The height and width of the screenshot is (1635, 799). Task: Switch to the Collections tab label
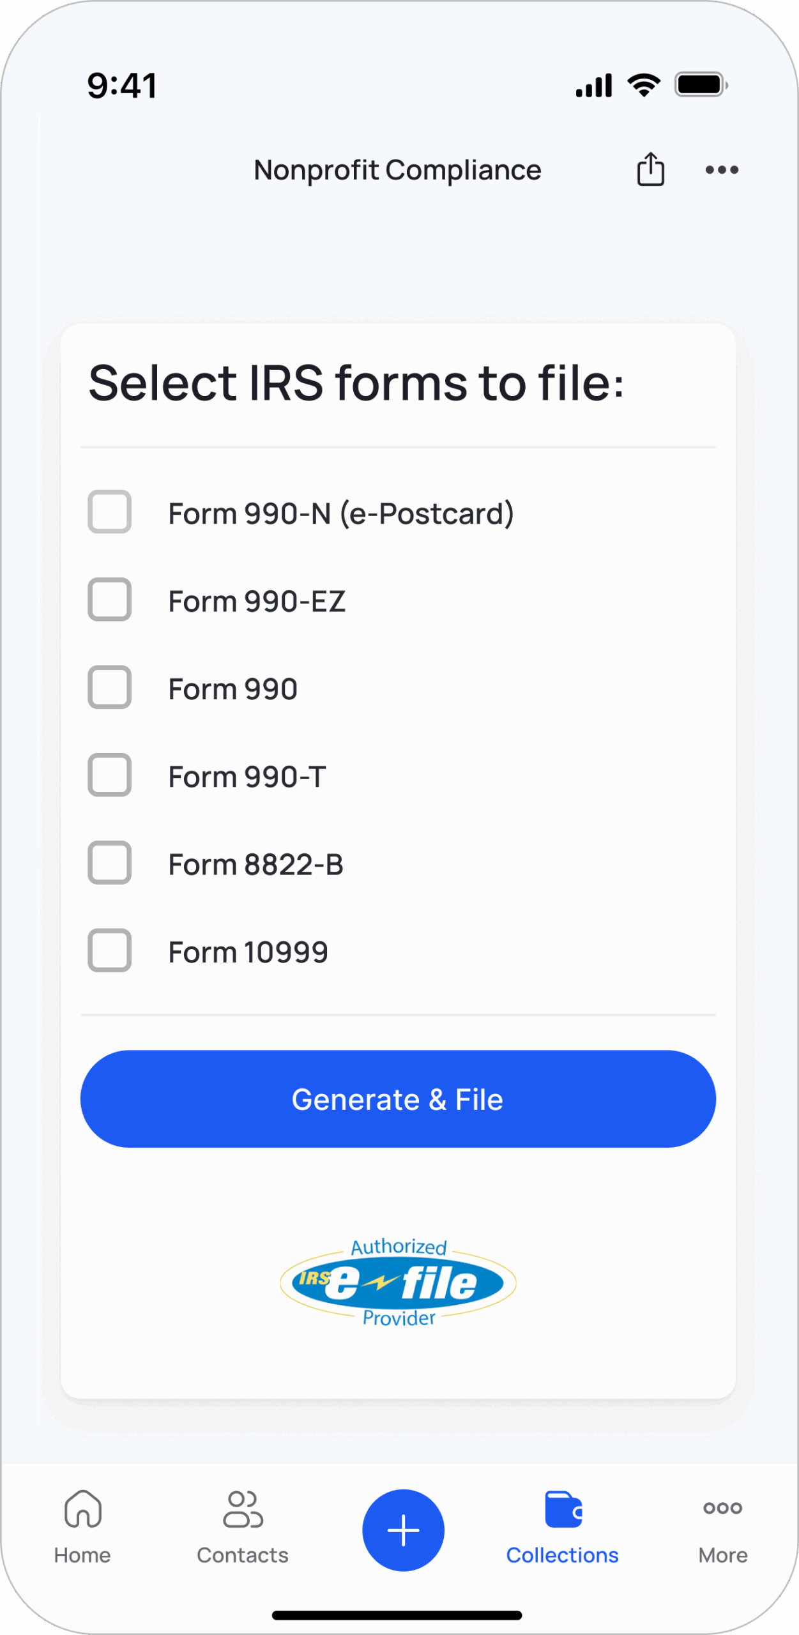pos(563,1555)
